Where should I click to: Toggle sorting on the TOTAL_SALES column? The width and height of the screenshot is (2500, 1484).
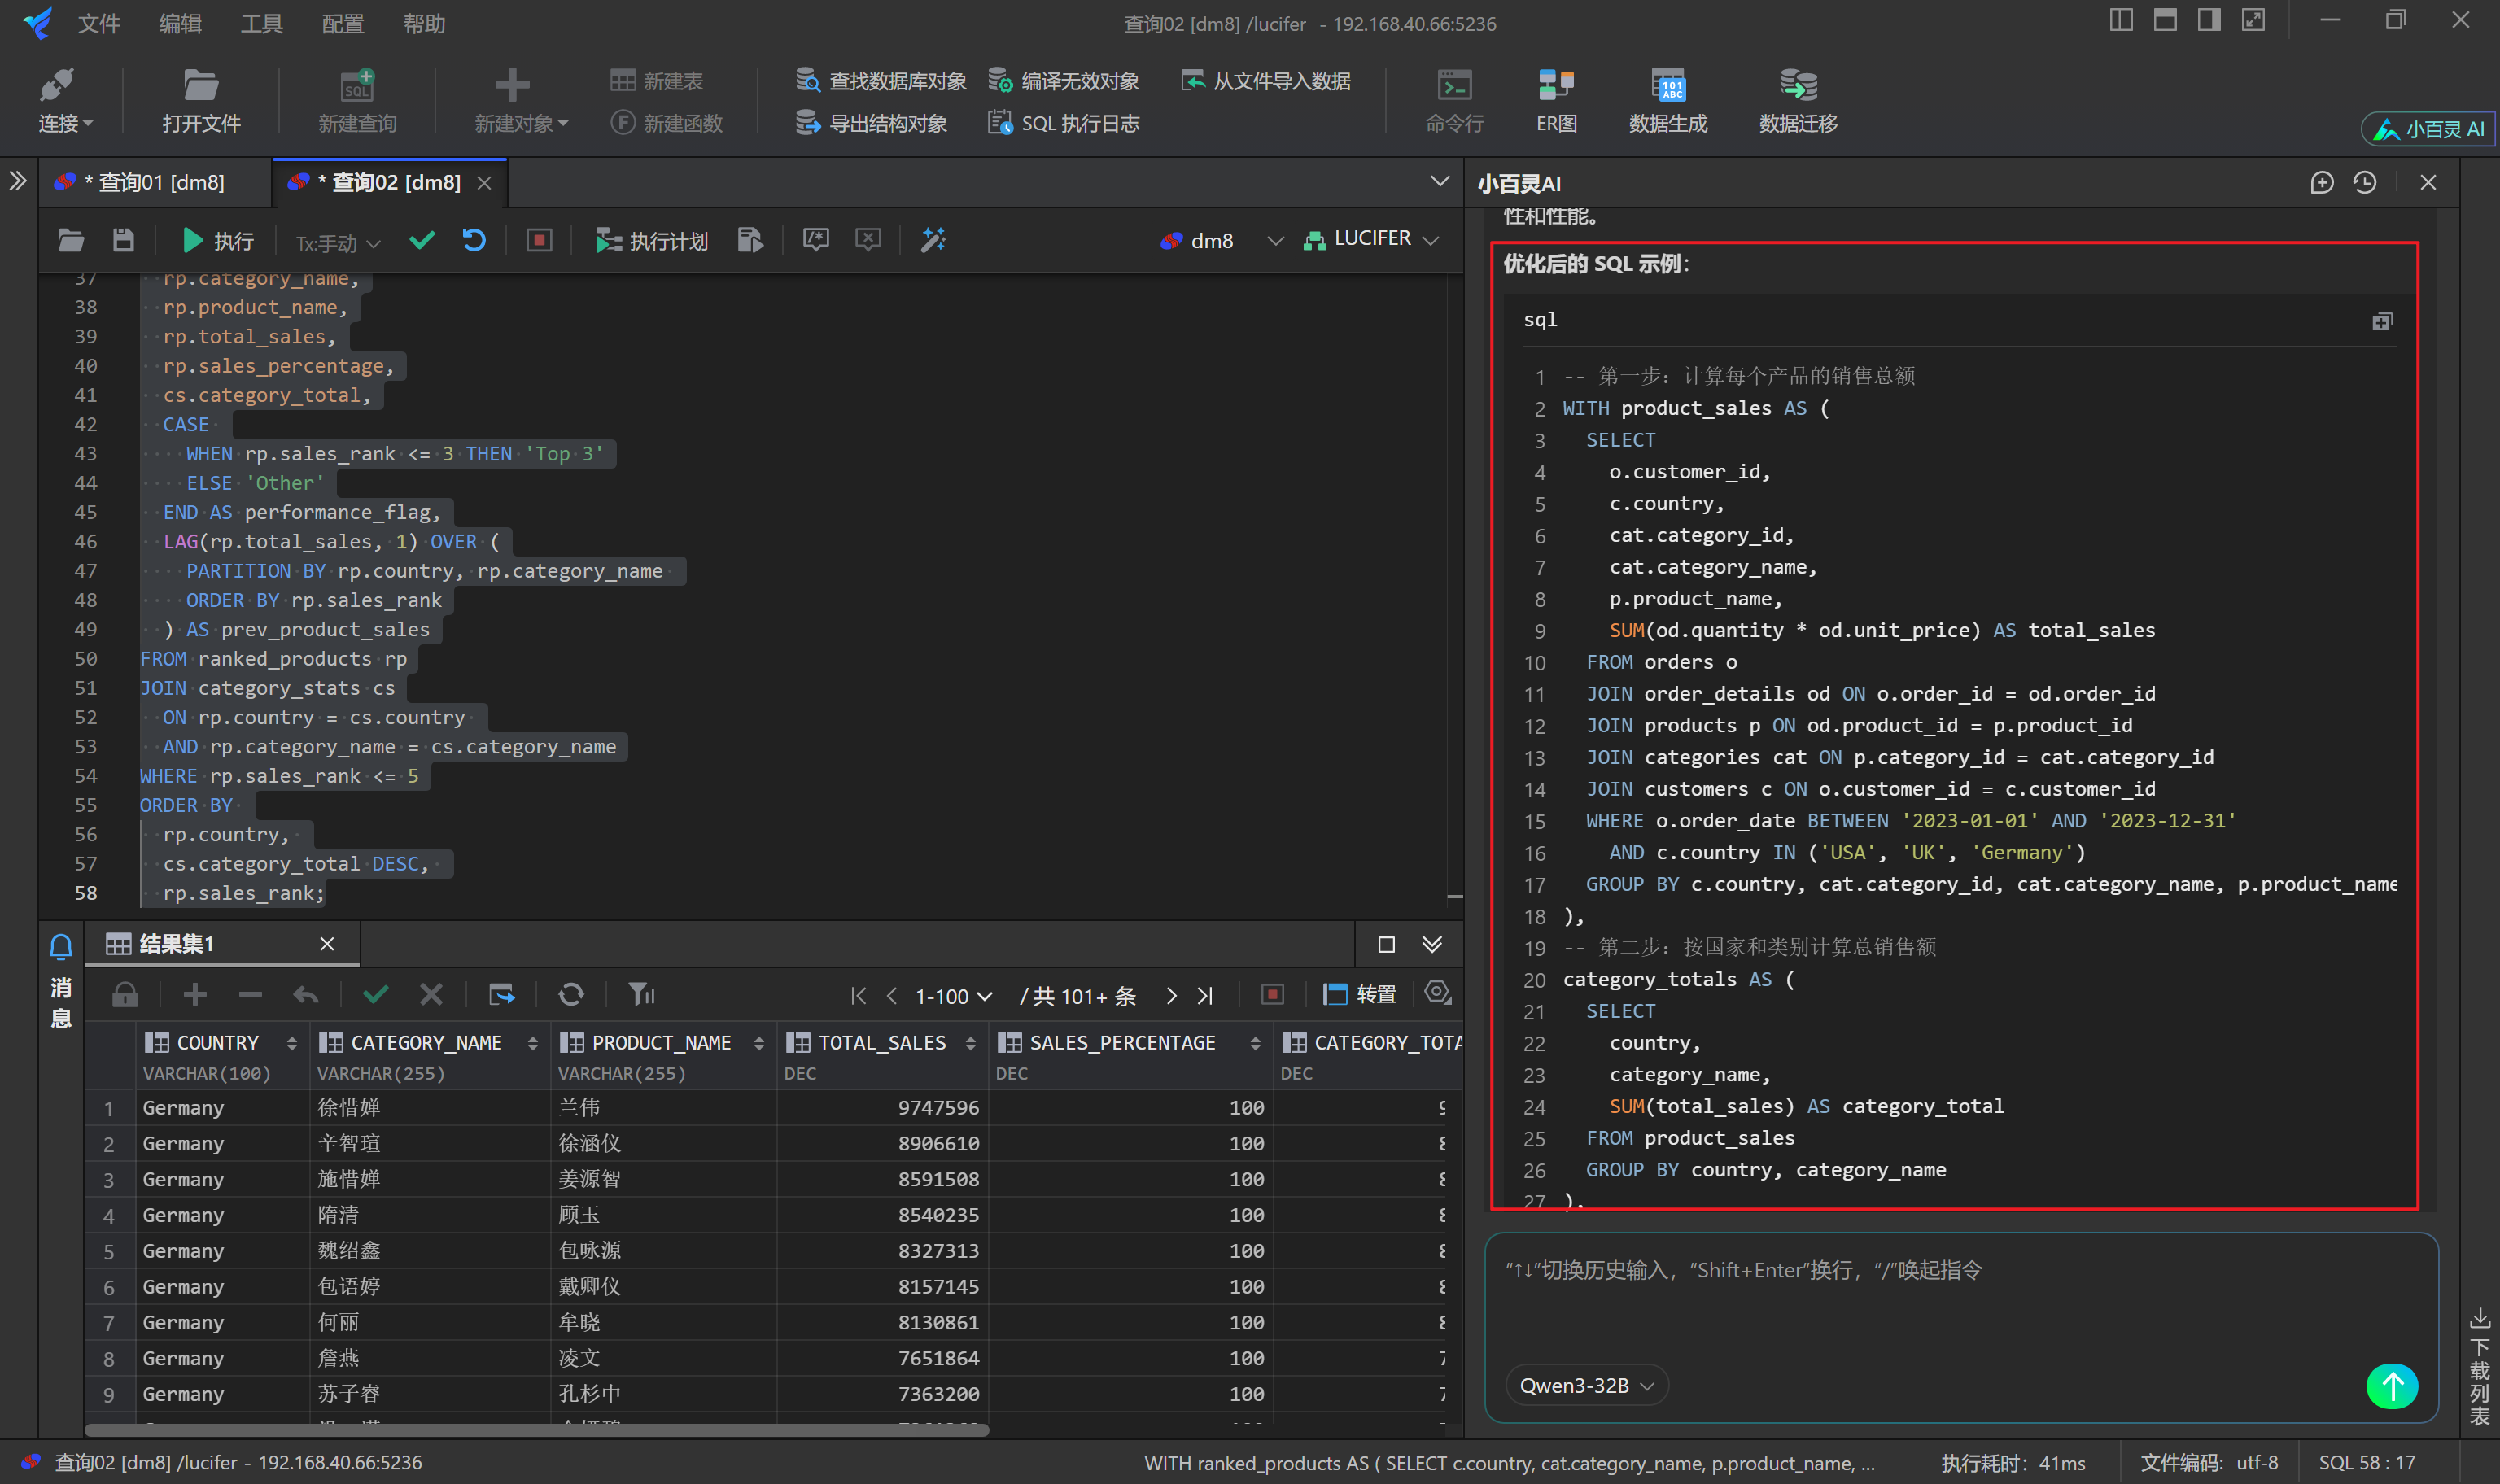pyautogui.click(x=969, y=1042)
